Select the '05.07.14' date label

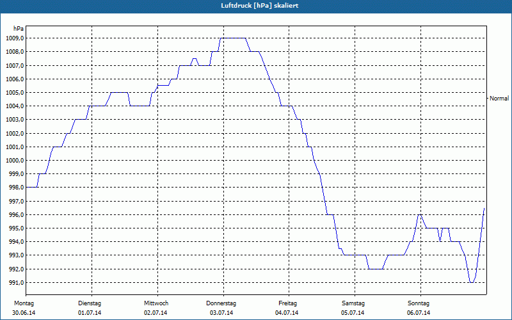[x=353, y=313]
